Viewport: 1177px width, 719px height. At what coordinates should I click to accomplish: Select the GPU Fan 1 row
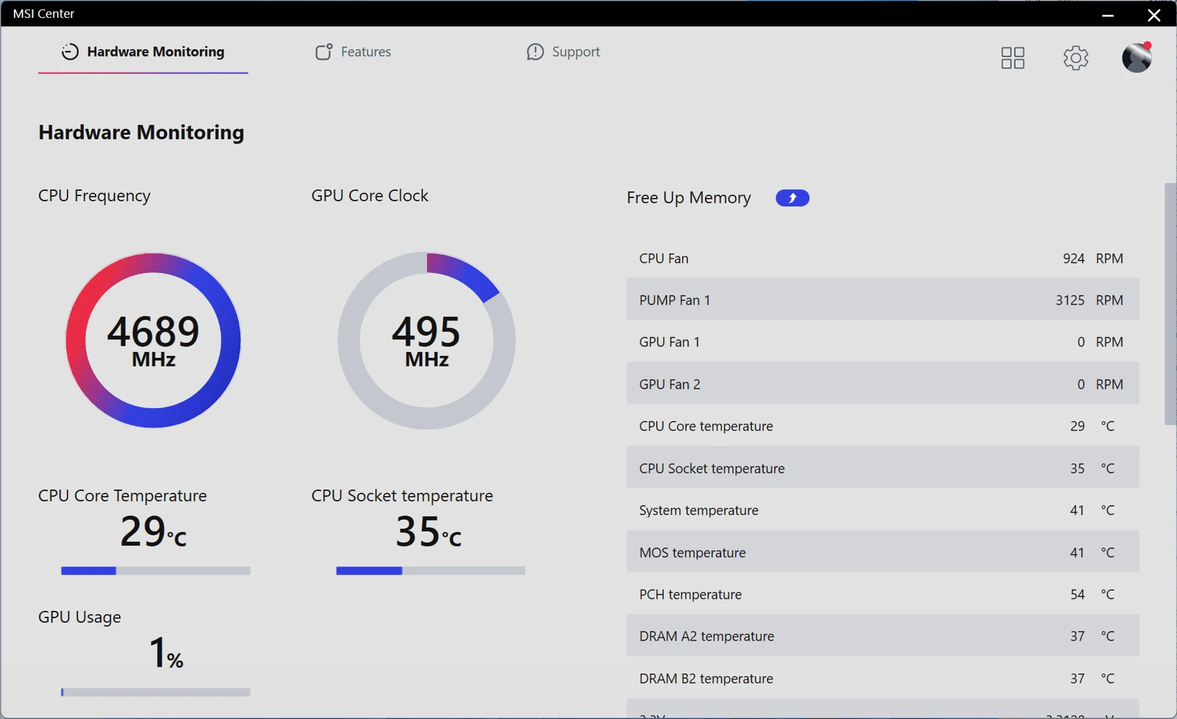coord(883,341)
